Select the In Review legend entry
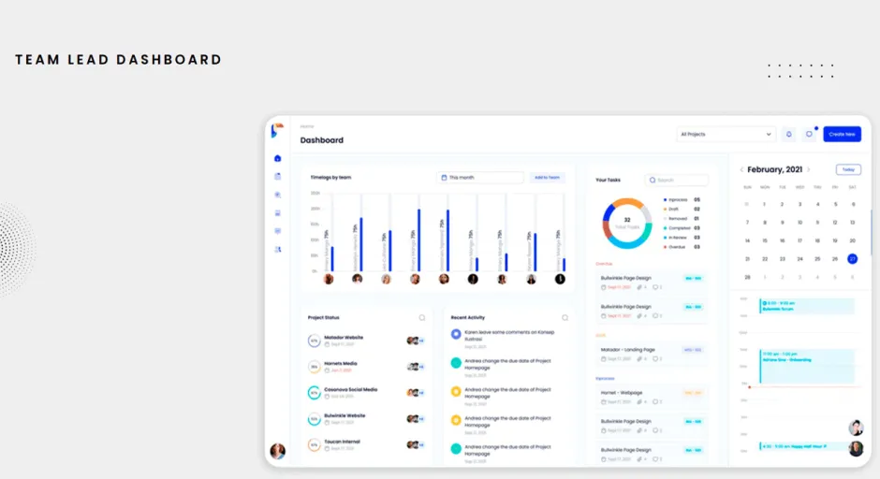The image size is (880, 479). (682, 238)
